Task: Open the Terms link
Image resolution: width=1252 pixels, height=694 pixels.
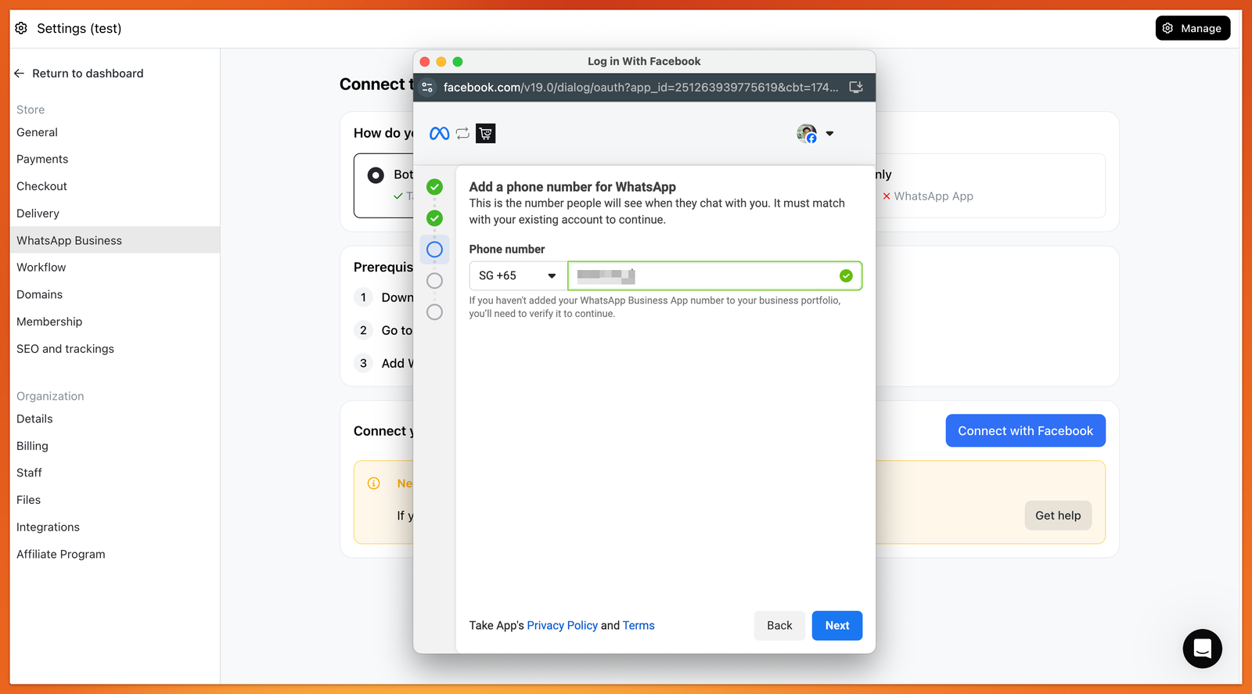Action: [x=639, y=626]
